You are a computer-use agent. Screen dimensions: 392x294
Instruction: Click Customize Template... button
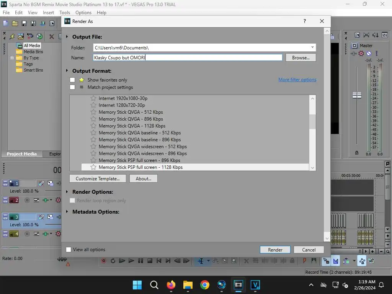pos(98,178)
